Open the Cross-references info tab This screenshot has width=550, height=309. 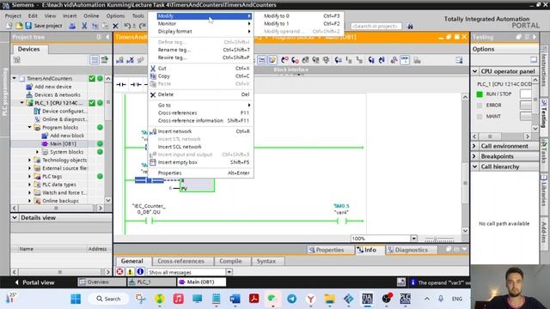pos(180,261)
